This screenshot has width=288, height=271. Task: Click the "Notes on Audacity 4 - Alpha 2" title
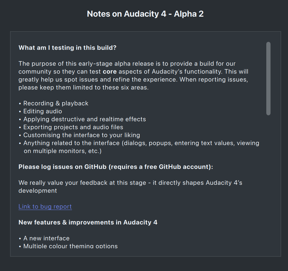(x=145, y=14)
